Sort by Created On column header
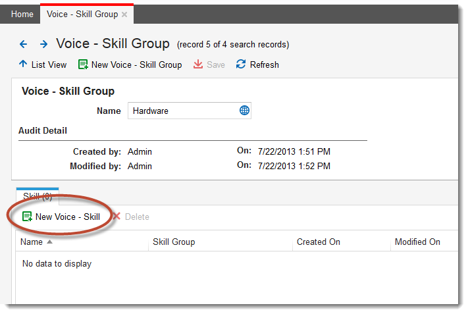Viewport: 468px width, 314px height. pos(319,242)
